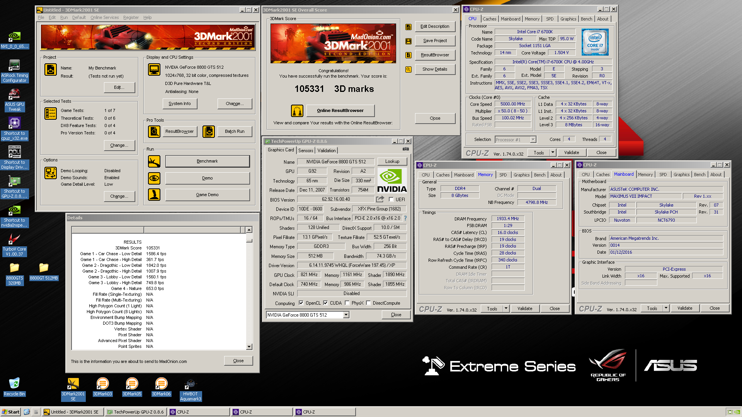Click the Start button on taskbar
742x417 pixels.
[x=10, y=412]
